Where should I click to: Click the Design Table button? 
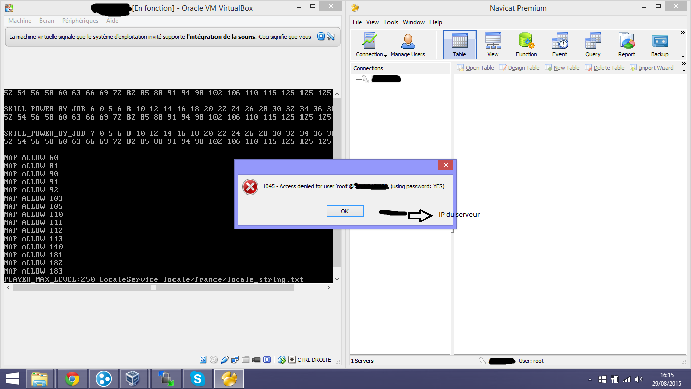point(520,68)
